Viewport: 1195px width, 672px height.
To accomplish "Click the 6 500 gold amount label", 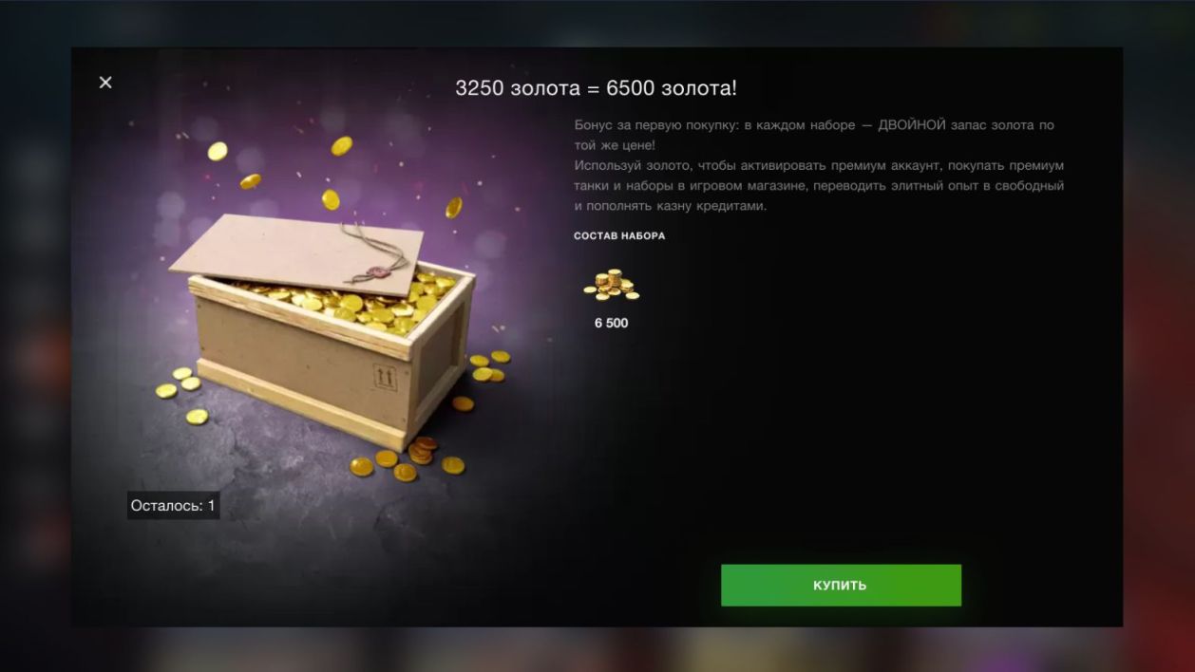I will click(x=611, y=323).
